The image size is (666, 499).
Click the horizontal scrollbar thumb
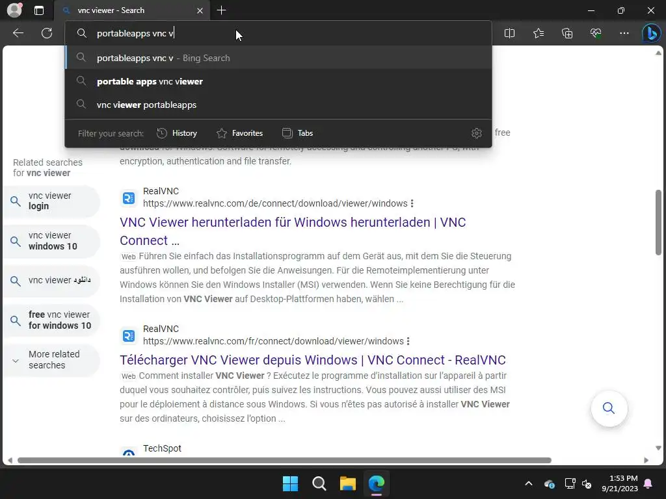click(285, 461)
